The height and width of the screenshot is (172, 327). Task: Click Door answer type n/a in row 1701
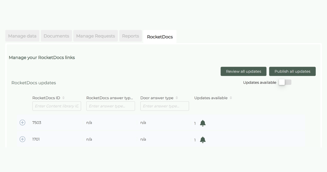tap(143, 139)
